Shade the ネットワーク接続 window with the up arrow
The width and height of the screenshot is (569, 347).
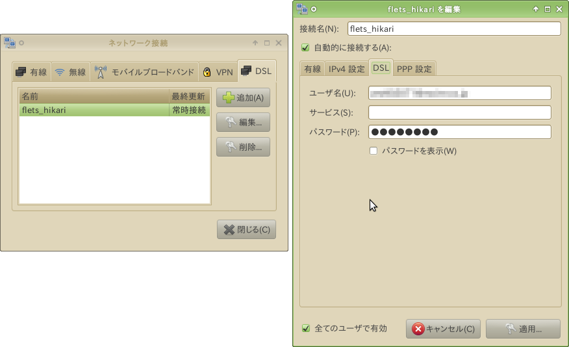(255, 43)
